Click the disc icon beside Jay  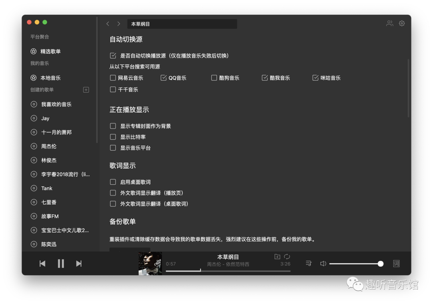pos(34,118)
